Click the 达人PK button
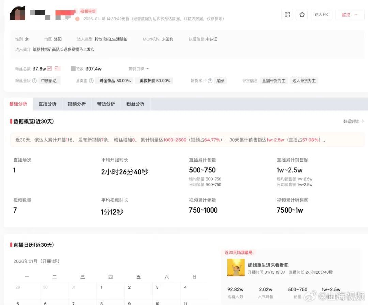Image resolution: width=368 pixels, height=305 pixels. coord(321,15)
